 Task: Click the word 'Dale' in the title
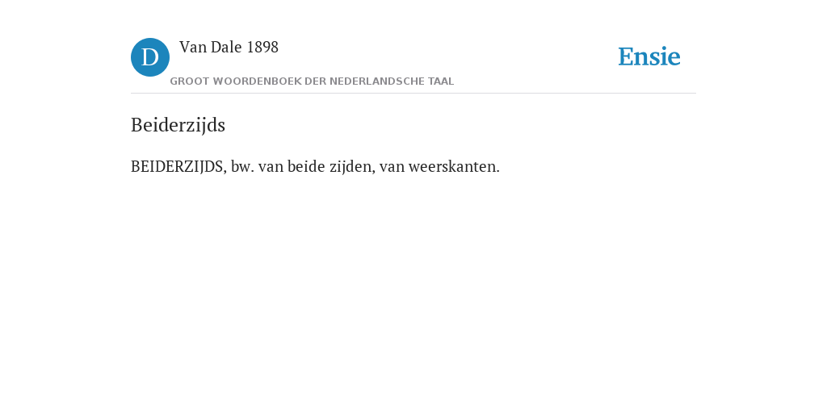pos(227,48)
